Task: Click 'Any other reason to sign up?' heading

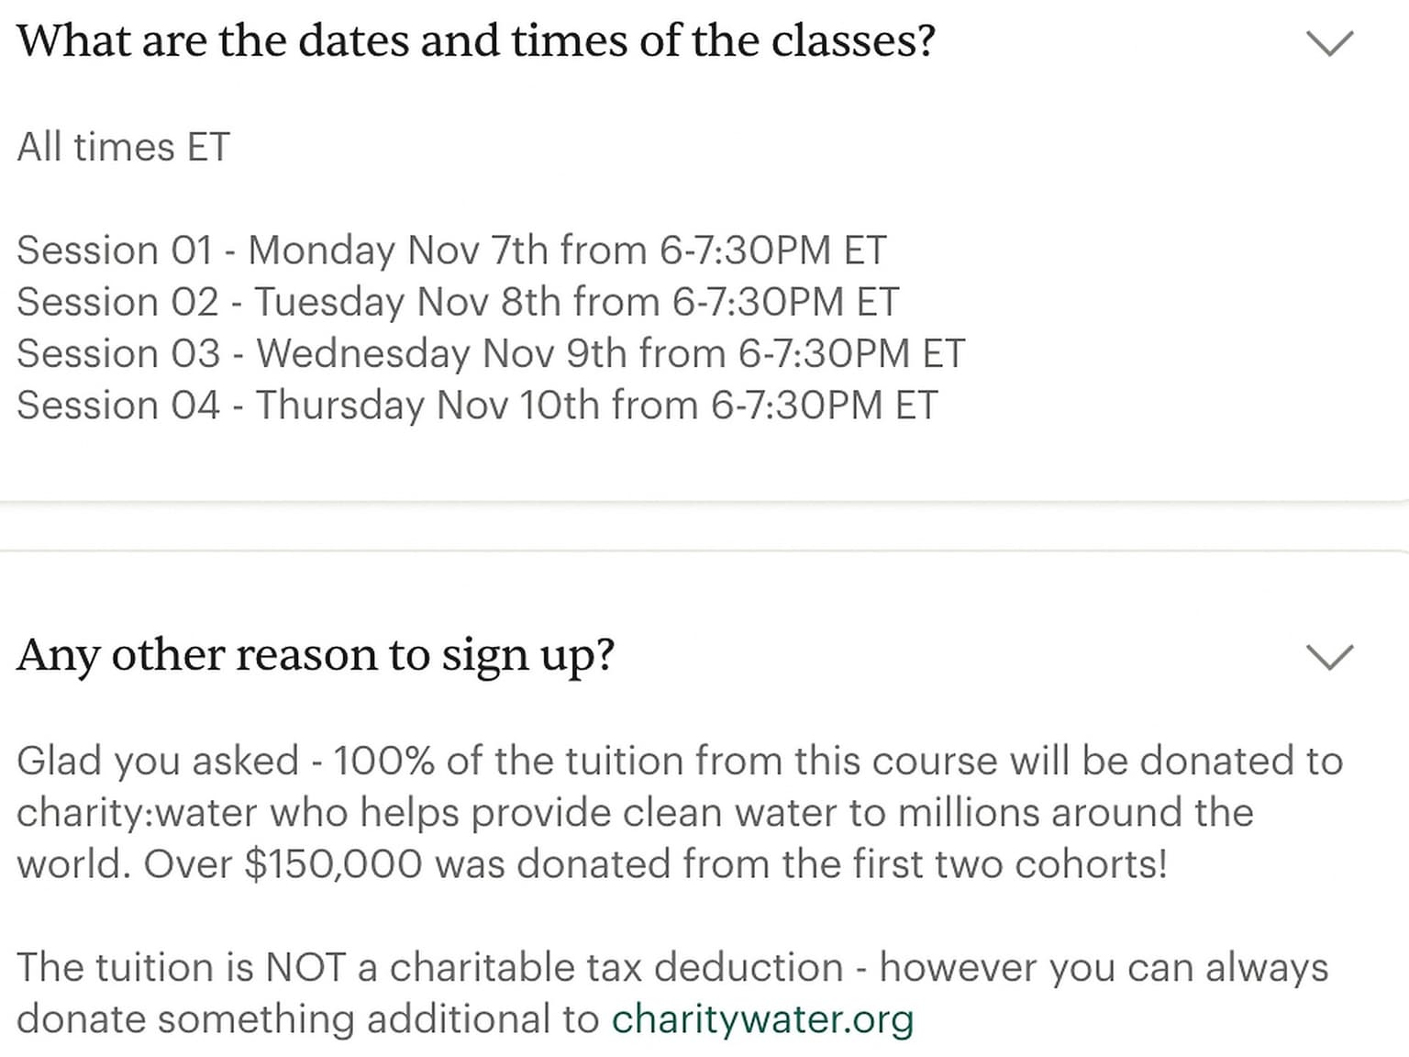Action: tap(316, 657)
